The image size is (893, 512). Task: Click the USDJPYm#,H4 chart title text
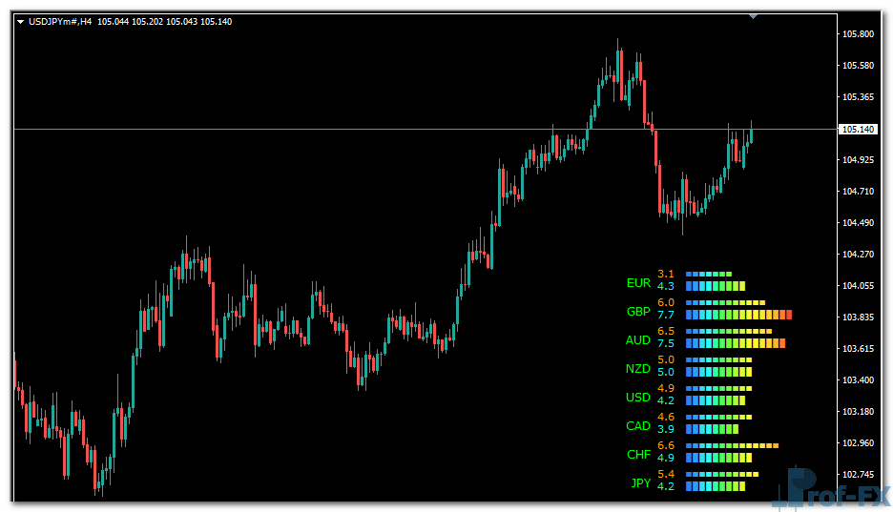(61, 21)
